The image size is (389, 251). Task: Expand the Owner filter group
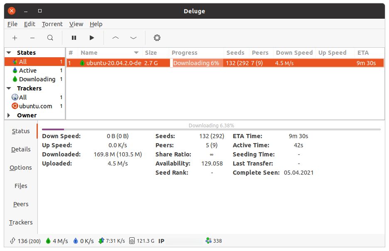[x=9, y=115]
